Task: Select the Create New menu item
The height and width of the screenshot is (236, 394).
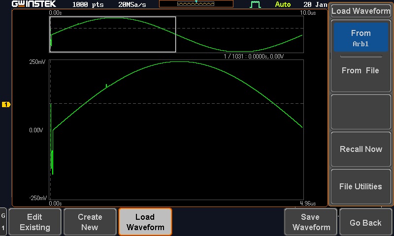Action: coord(90,222)
